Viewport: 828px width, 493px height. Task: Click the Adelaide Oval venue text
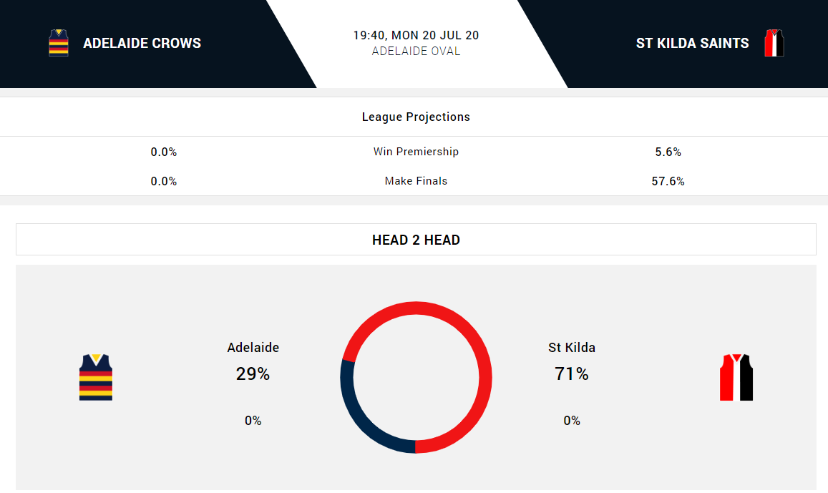click(416, 52)
